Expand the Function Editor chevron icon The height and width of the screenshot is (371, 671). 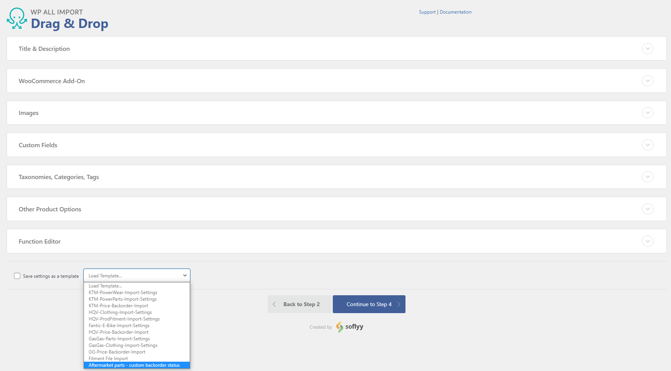[647, 241]
